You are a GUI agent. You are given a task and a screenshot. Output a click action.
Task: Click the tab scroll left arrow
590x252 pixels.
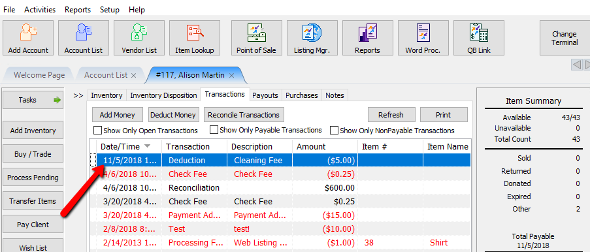[x=576, y=65]
